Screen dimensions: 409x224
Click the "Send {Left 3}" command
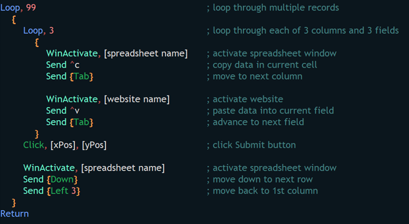click(x=52, y=191)
